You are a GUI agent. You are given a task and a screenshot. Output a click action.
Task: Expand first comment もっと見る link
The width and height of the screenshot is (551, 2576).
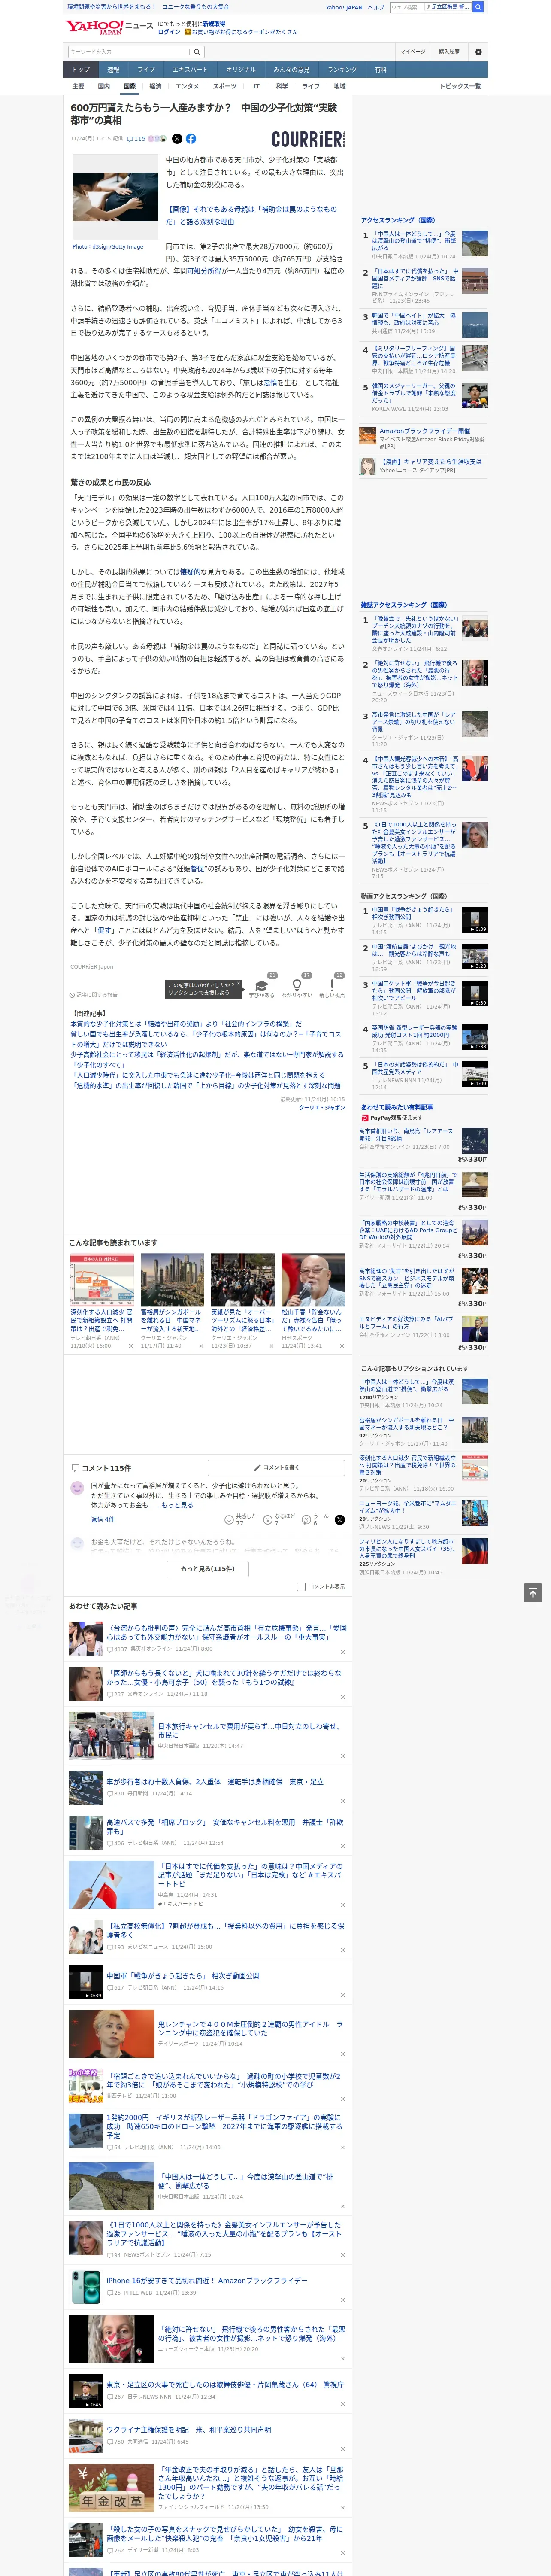click(178, 1504)
